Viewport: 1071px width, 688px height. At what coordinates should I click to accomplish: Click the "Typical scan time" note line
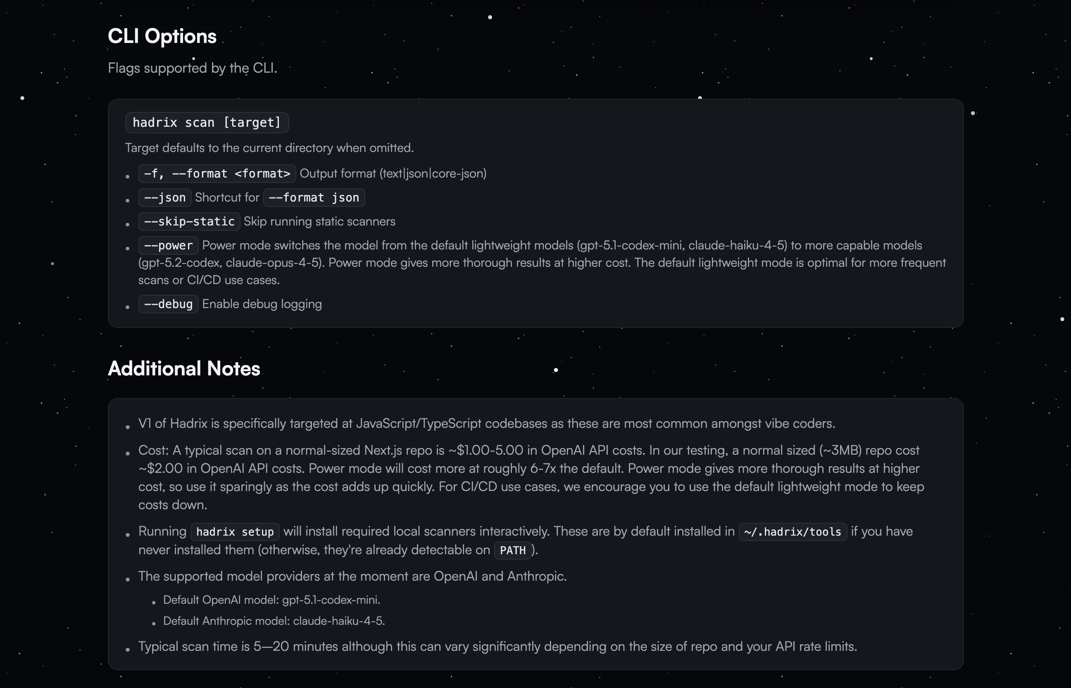point(497,646)
